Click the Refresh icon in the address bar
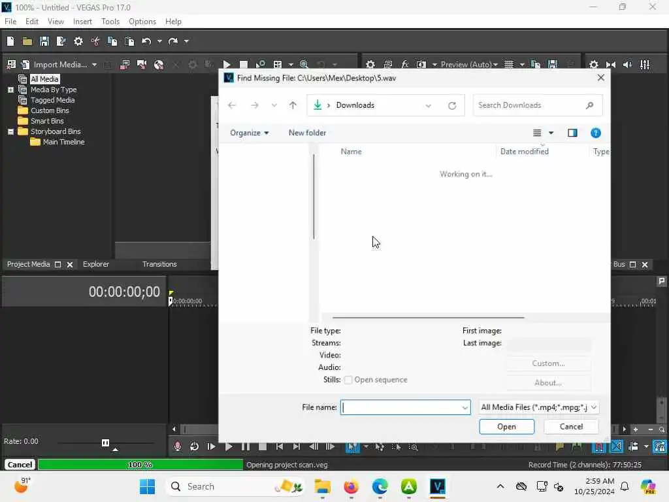This screenshot has width=669, height=502. tap(452, 105)
